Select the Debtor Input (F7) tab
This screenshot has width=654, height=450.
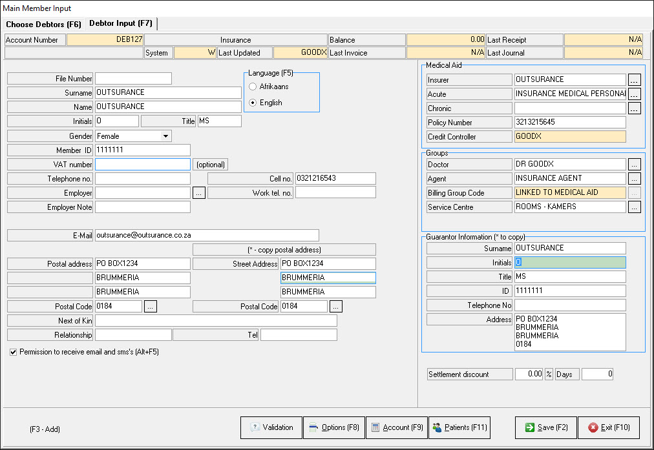[121, 24]
